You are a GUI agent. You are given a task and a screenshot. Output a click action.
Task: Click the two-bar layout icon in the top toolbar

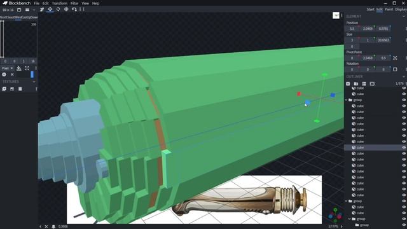click(27, 10)
